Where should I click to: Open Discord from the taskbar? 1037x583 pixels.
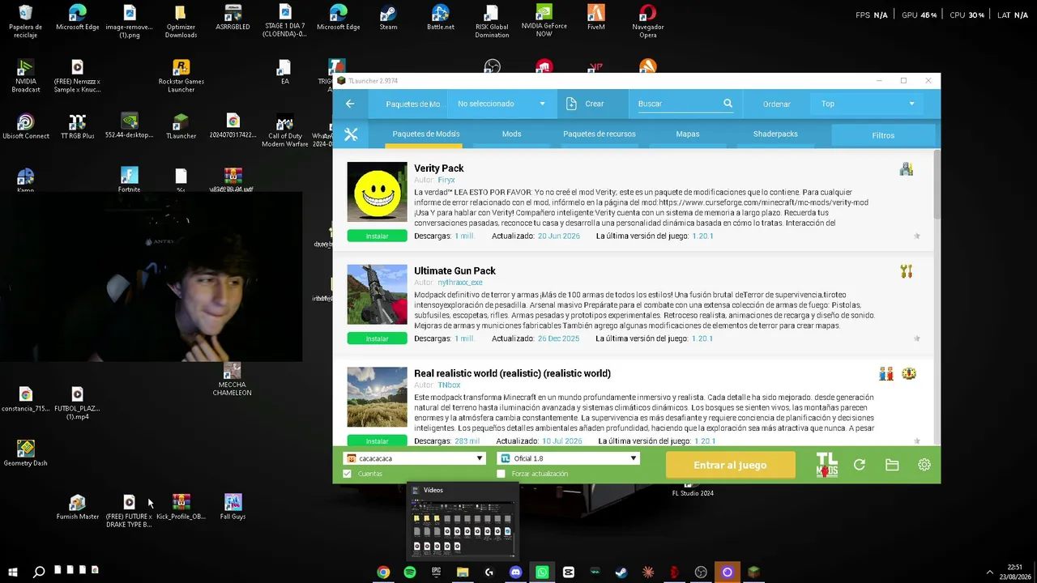pos(515,572)
